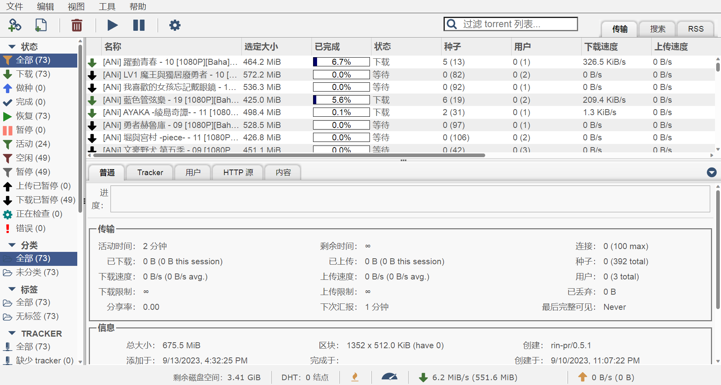The image size is (721, 385).
Task: Click the flame firewall status icon
Action: coord(355,377)
